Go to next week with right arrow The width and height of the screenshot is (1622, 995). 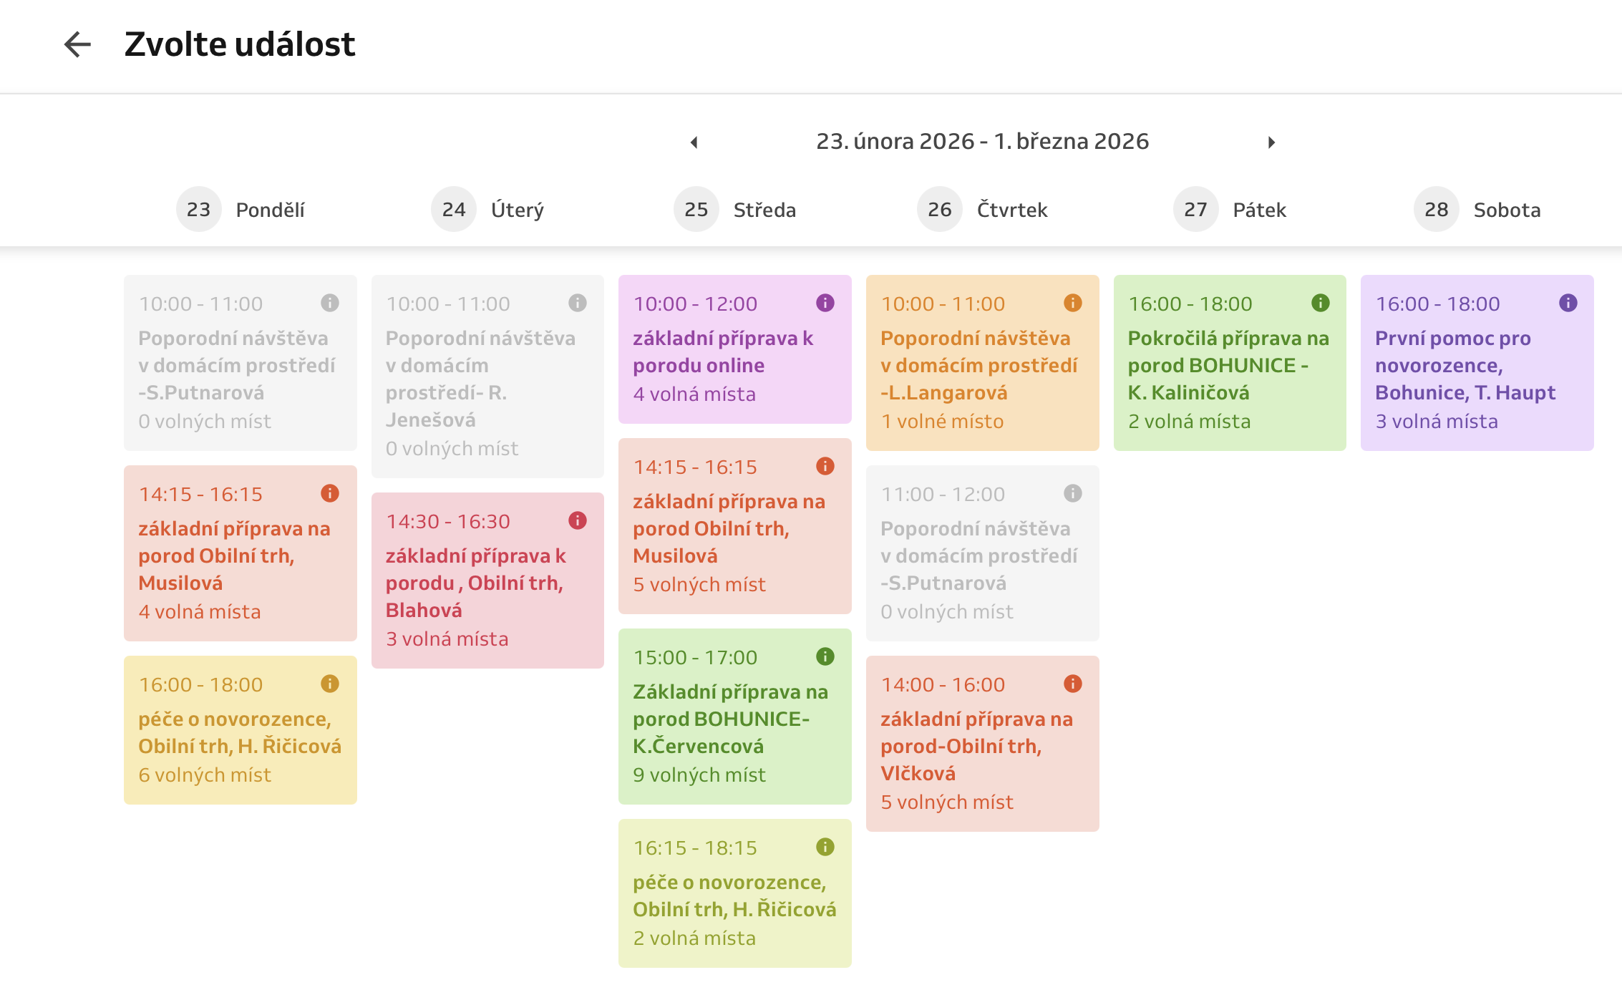pos(1271,142)
